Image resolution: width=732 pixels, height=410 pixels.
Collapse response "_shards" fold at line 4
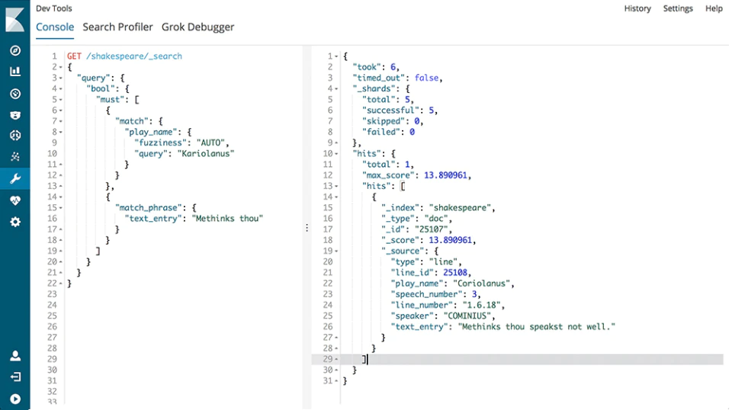pos(336,88)
